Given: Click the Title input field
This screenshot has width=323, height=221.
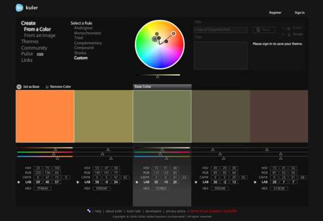Looking at the screenshot, I should pos(221,30).
